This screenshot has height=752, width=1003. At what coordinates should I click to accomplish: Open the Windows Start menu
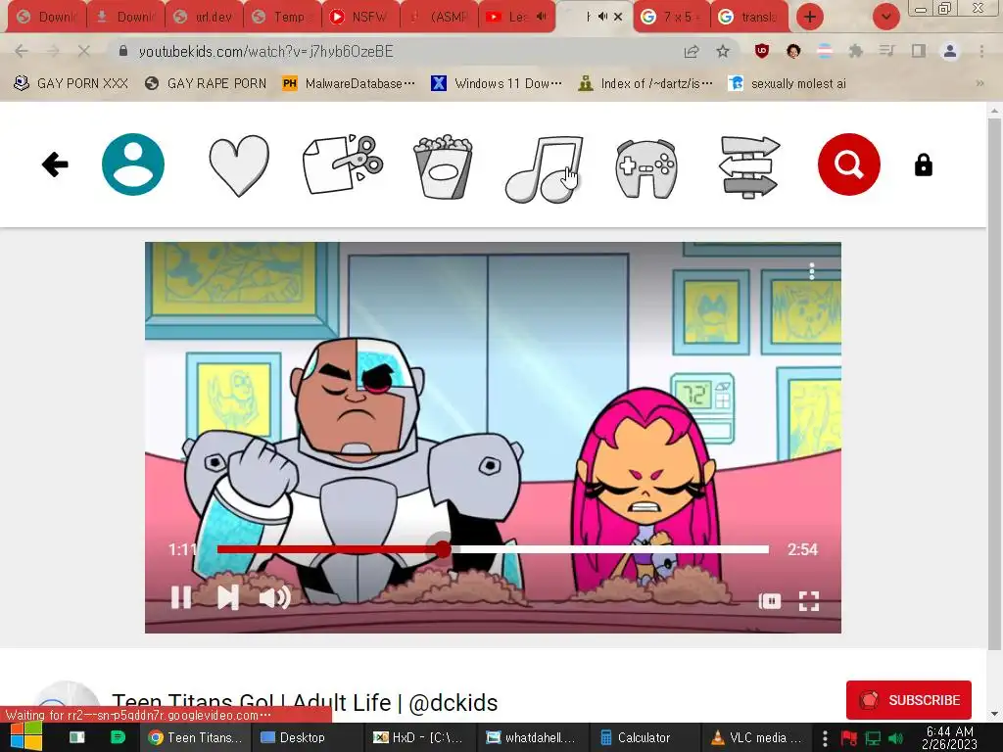pos(26,737)
